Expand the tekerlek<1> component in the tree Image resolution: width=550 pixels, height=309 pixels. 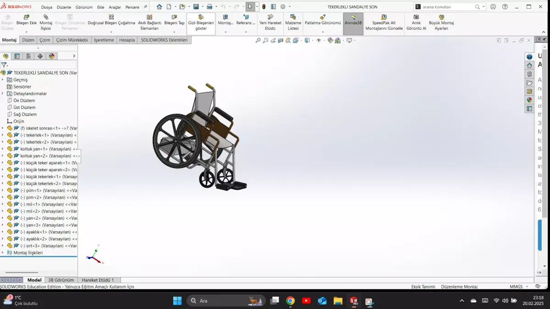pos(3,135)
